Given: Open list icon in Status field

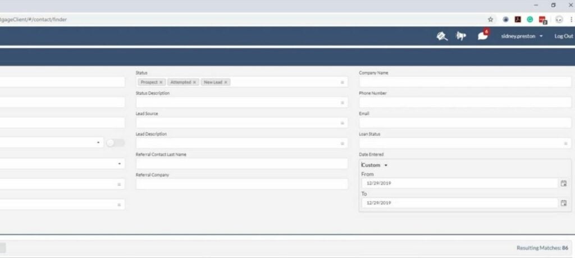Looking at the screenshot, I should point(342,82).
